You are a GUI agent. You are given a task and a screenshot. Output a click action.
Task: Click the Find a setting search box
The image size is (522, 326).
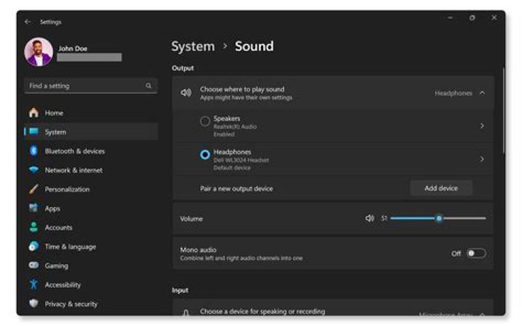(86, 86)
